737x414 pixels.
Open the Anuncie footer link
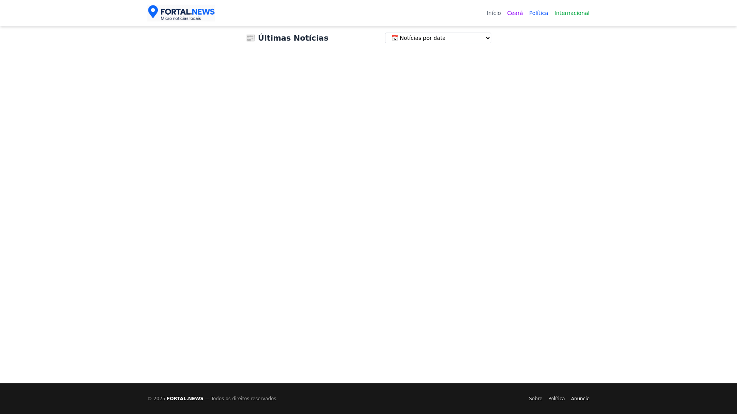click(580, 399)
